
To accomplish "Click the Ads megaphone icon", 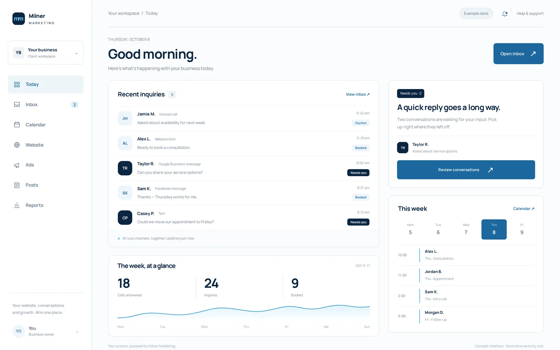I will (17, 165).
